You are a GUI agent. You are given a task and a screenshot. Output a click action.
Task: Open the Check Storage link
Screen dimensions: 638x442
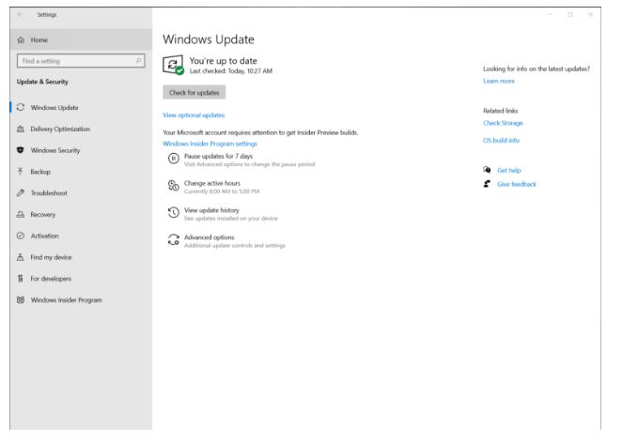pyautogui.click(x=503, y=123)
